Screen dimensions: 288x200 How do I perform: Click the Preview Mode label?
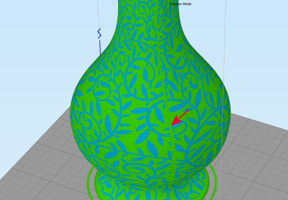coord(180,4)
